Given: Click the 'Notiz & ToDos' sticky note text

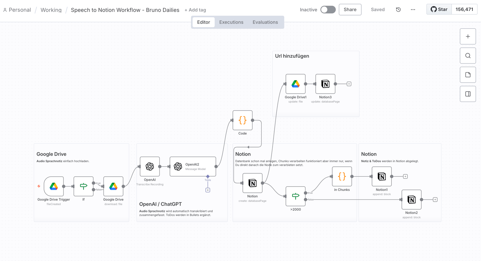Looking at the screenshot, I should click(390, 161).
